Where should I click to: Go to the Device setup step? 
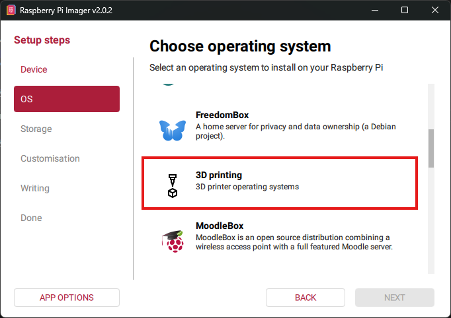[34, 69]
